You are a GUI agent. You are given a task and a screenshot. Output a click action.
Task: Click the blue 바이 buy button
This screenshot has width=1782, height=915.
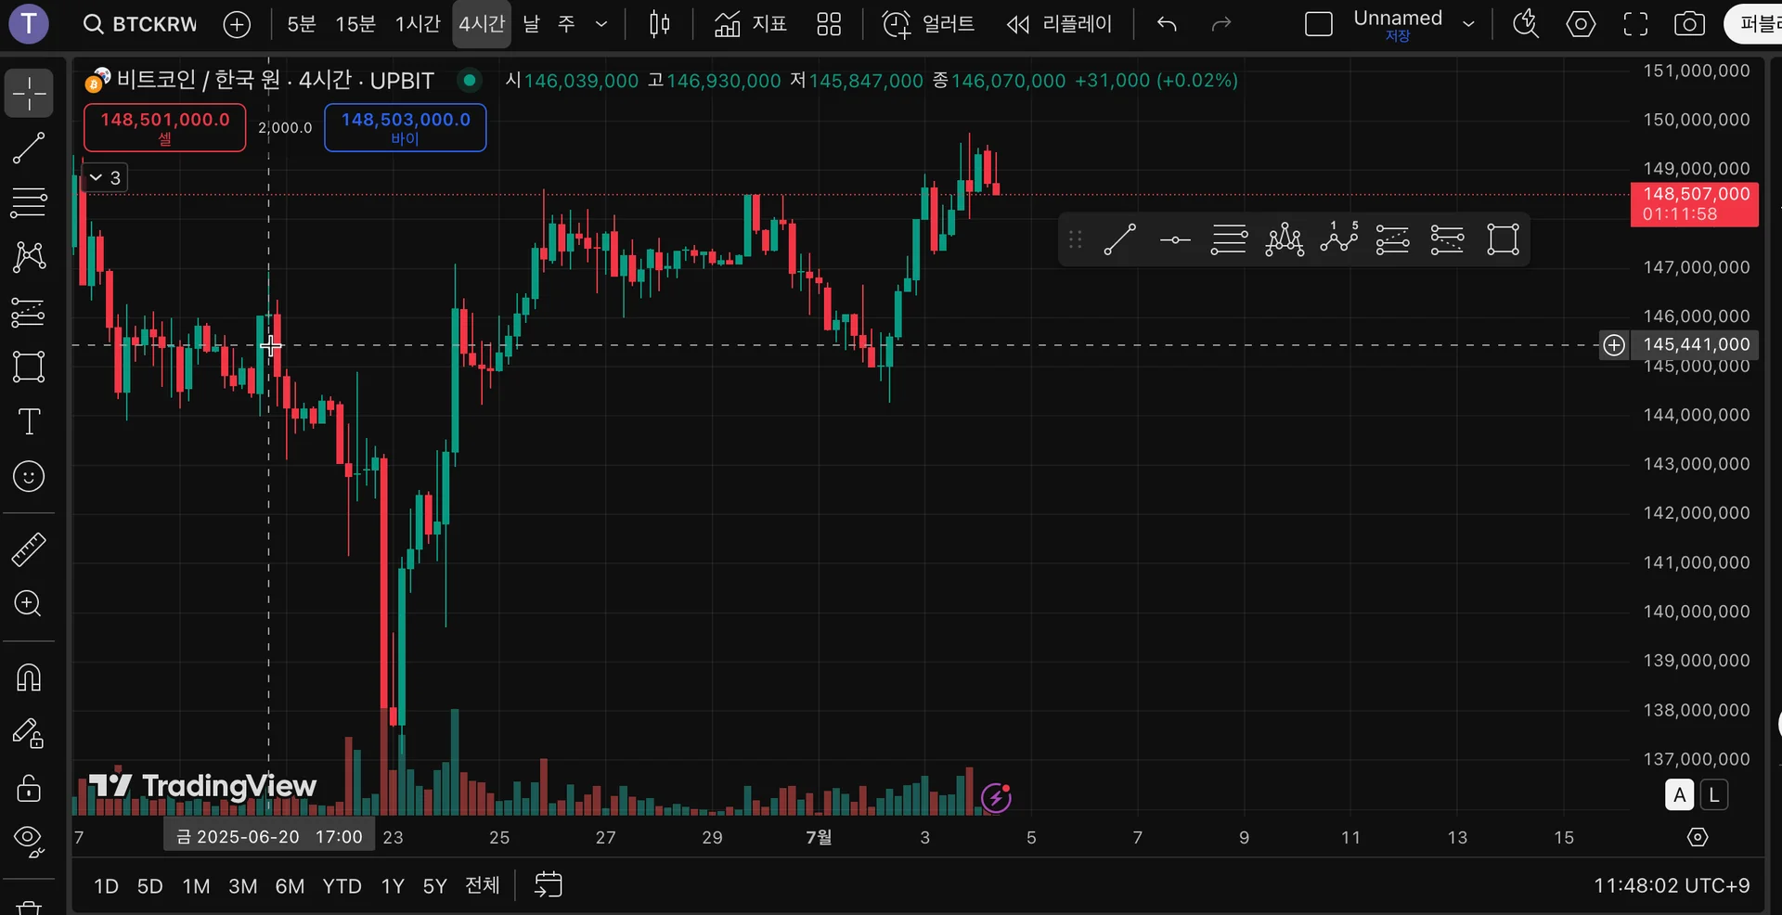coord(406,128)
